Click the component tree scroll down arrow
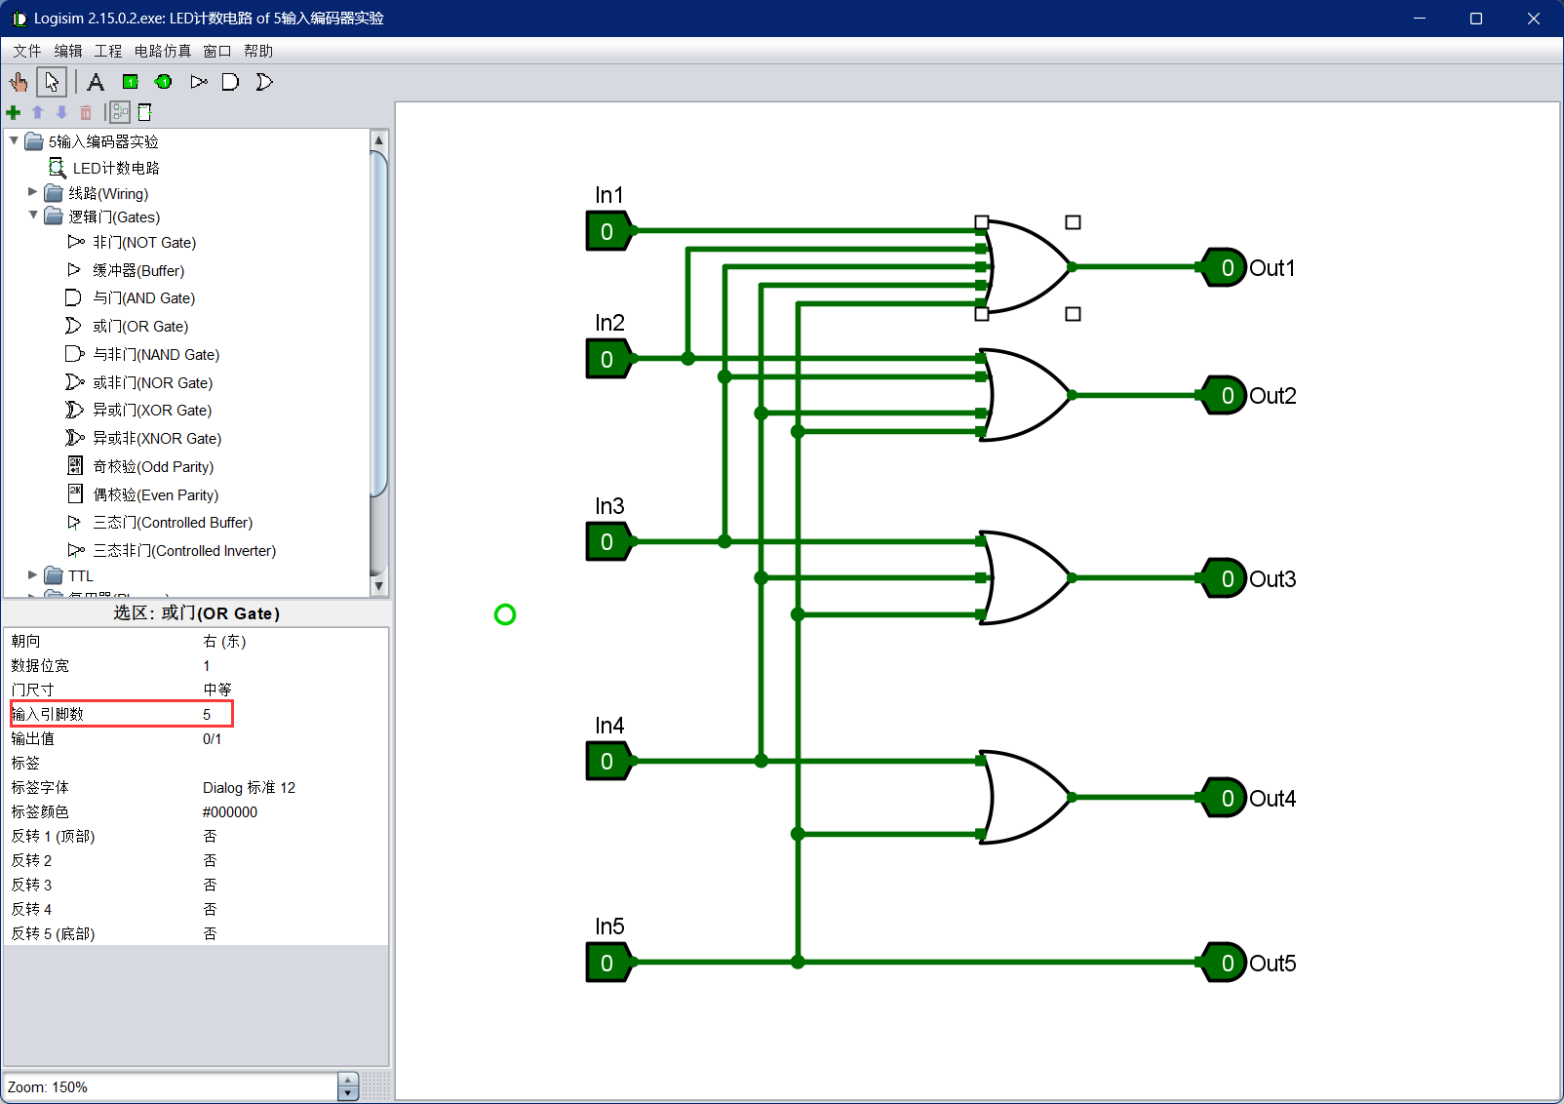 tap(379, 586)
